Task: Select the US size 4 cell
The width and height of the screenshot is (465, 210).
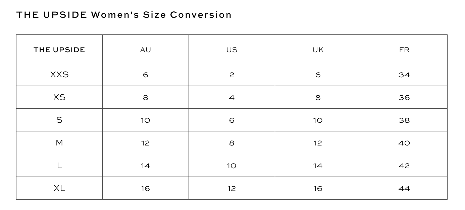Action: 232,97
